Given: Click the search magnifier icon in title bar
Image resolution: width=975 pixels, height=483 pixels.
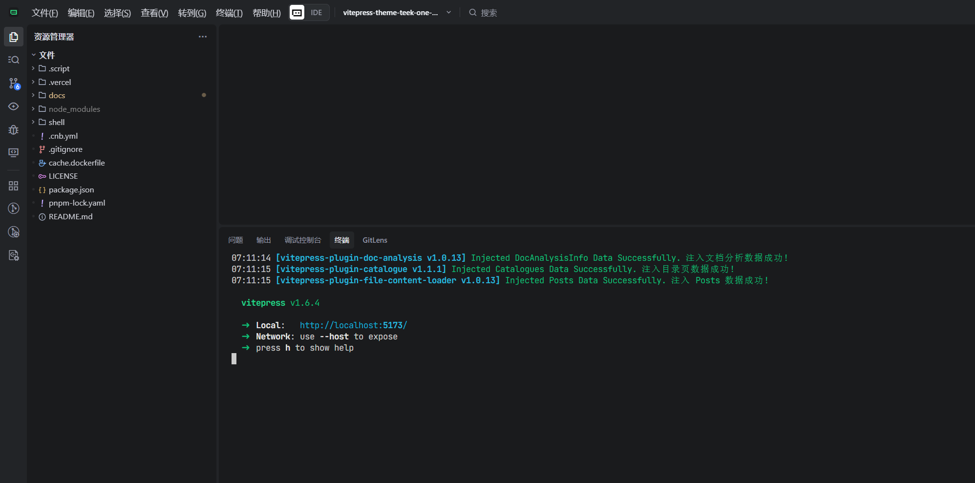Looking at the screenshot, I should pos(472,13).
